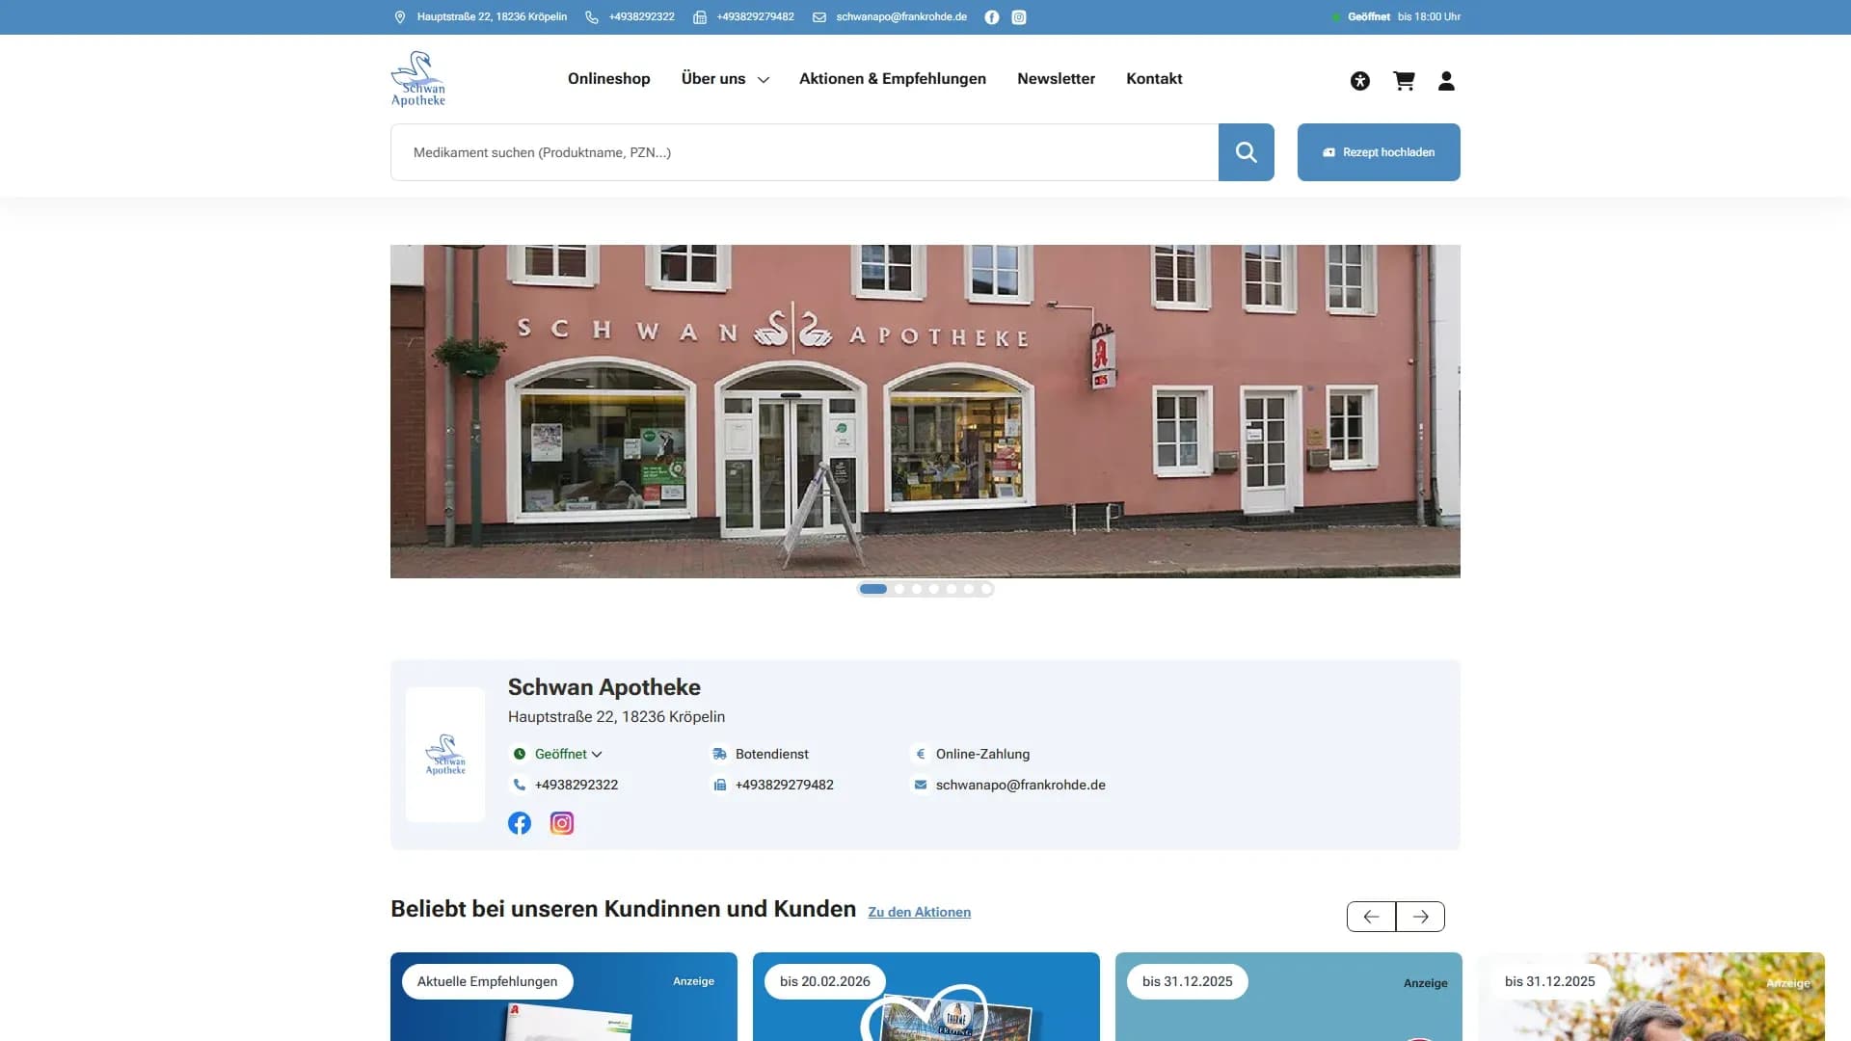Follow the Zu den Aktionen link
The height and width of the screenshot is (1041, 1851).
click(x=920, y=912)
